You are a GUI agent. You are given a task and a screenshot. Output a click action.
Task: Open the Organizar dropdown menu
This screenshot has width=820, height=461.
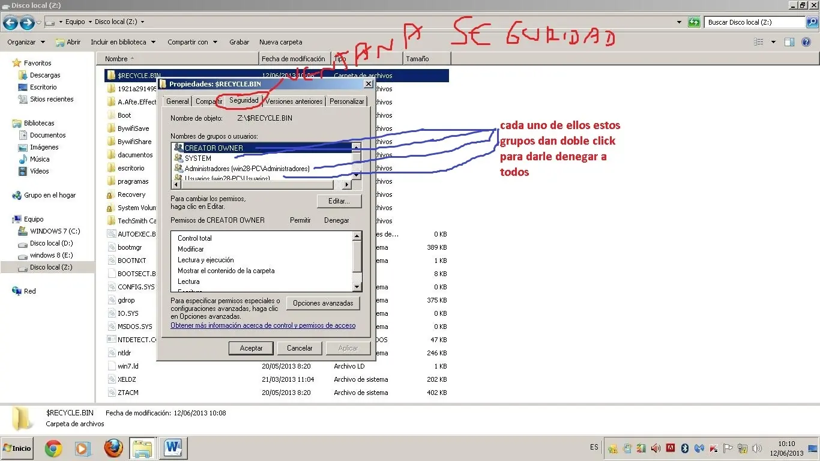point(26,42)
